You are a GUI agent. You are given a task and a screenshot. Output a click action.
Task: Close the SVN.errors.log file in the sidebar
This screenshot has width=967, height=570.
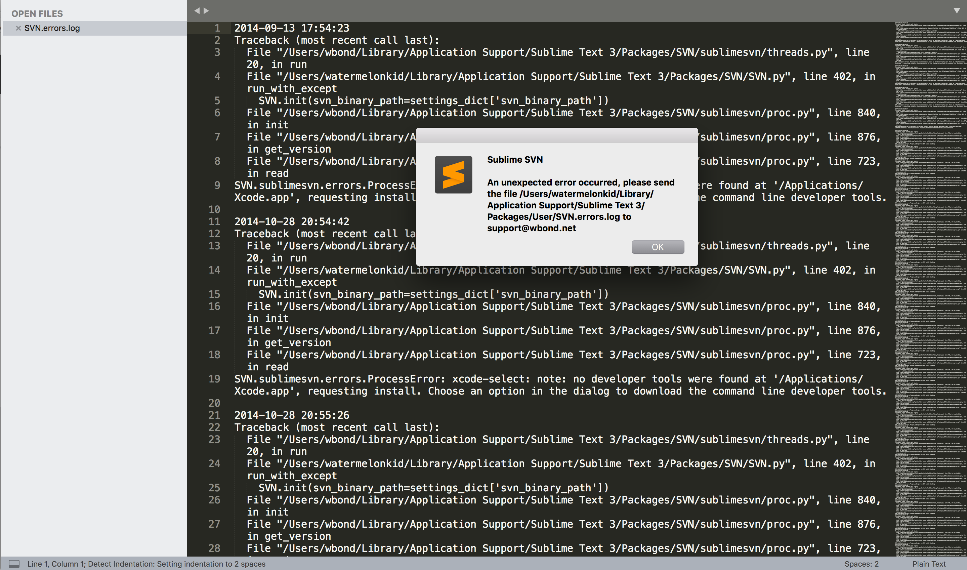pyautogui.click(x=18, y=28)
